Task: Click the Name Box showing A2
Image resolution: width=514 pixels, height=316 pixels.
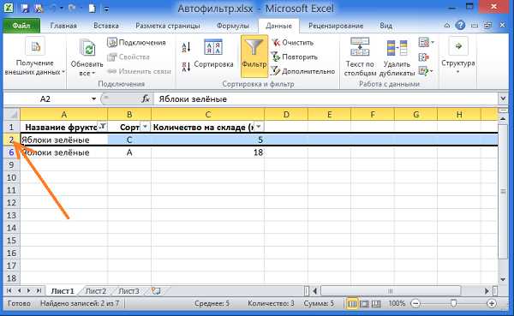Action: point(46,98)
